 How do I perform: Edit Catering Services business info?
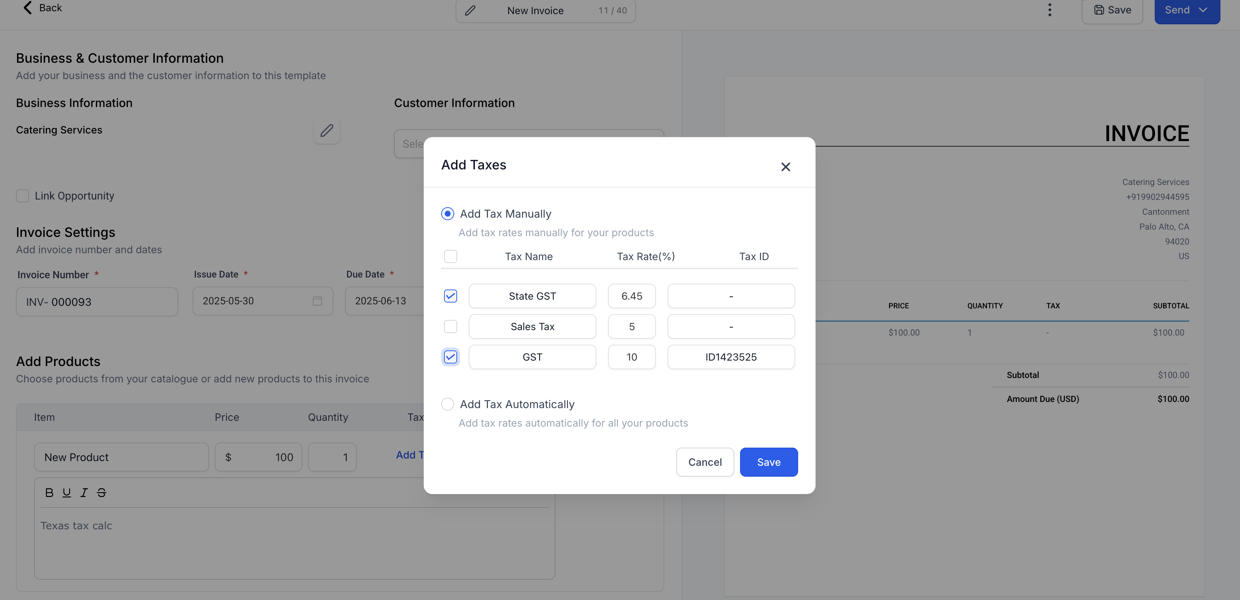[x=327, y=130]
